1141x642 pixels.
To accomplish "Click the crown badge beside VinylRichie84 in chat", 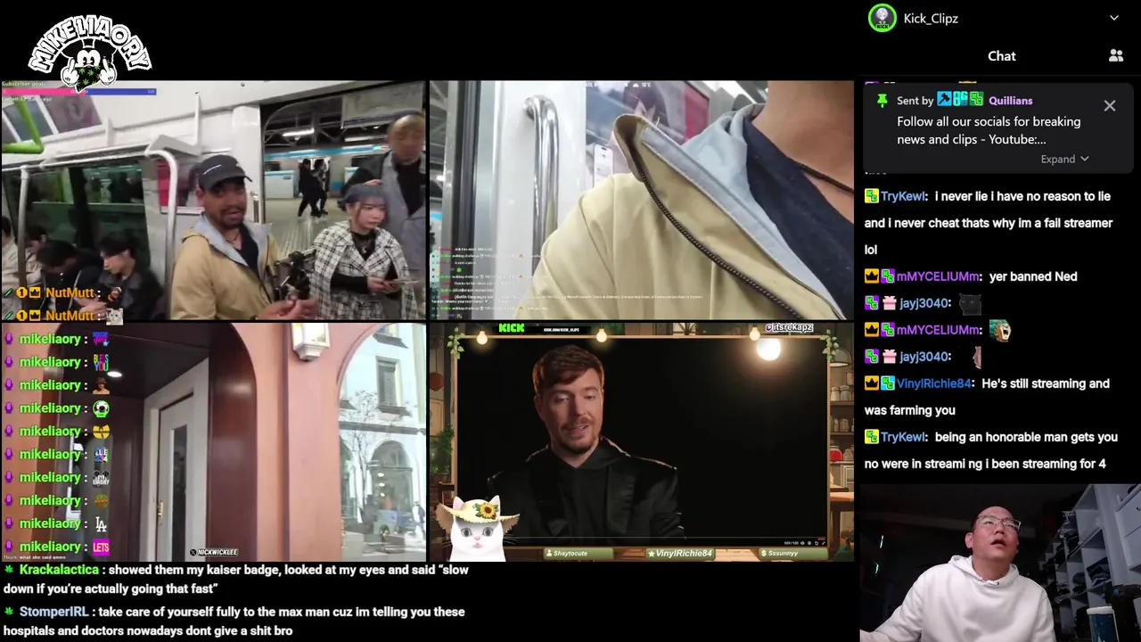I will 872,383.
